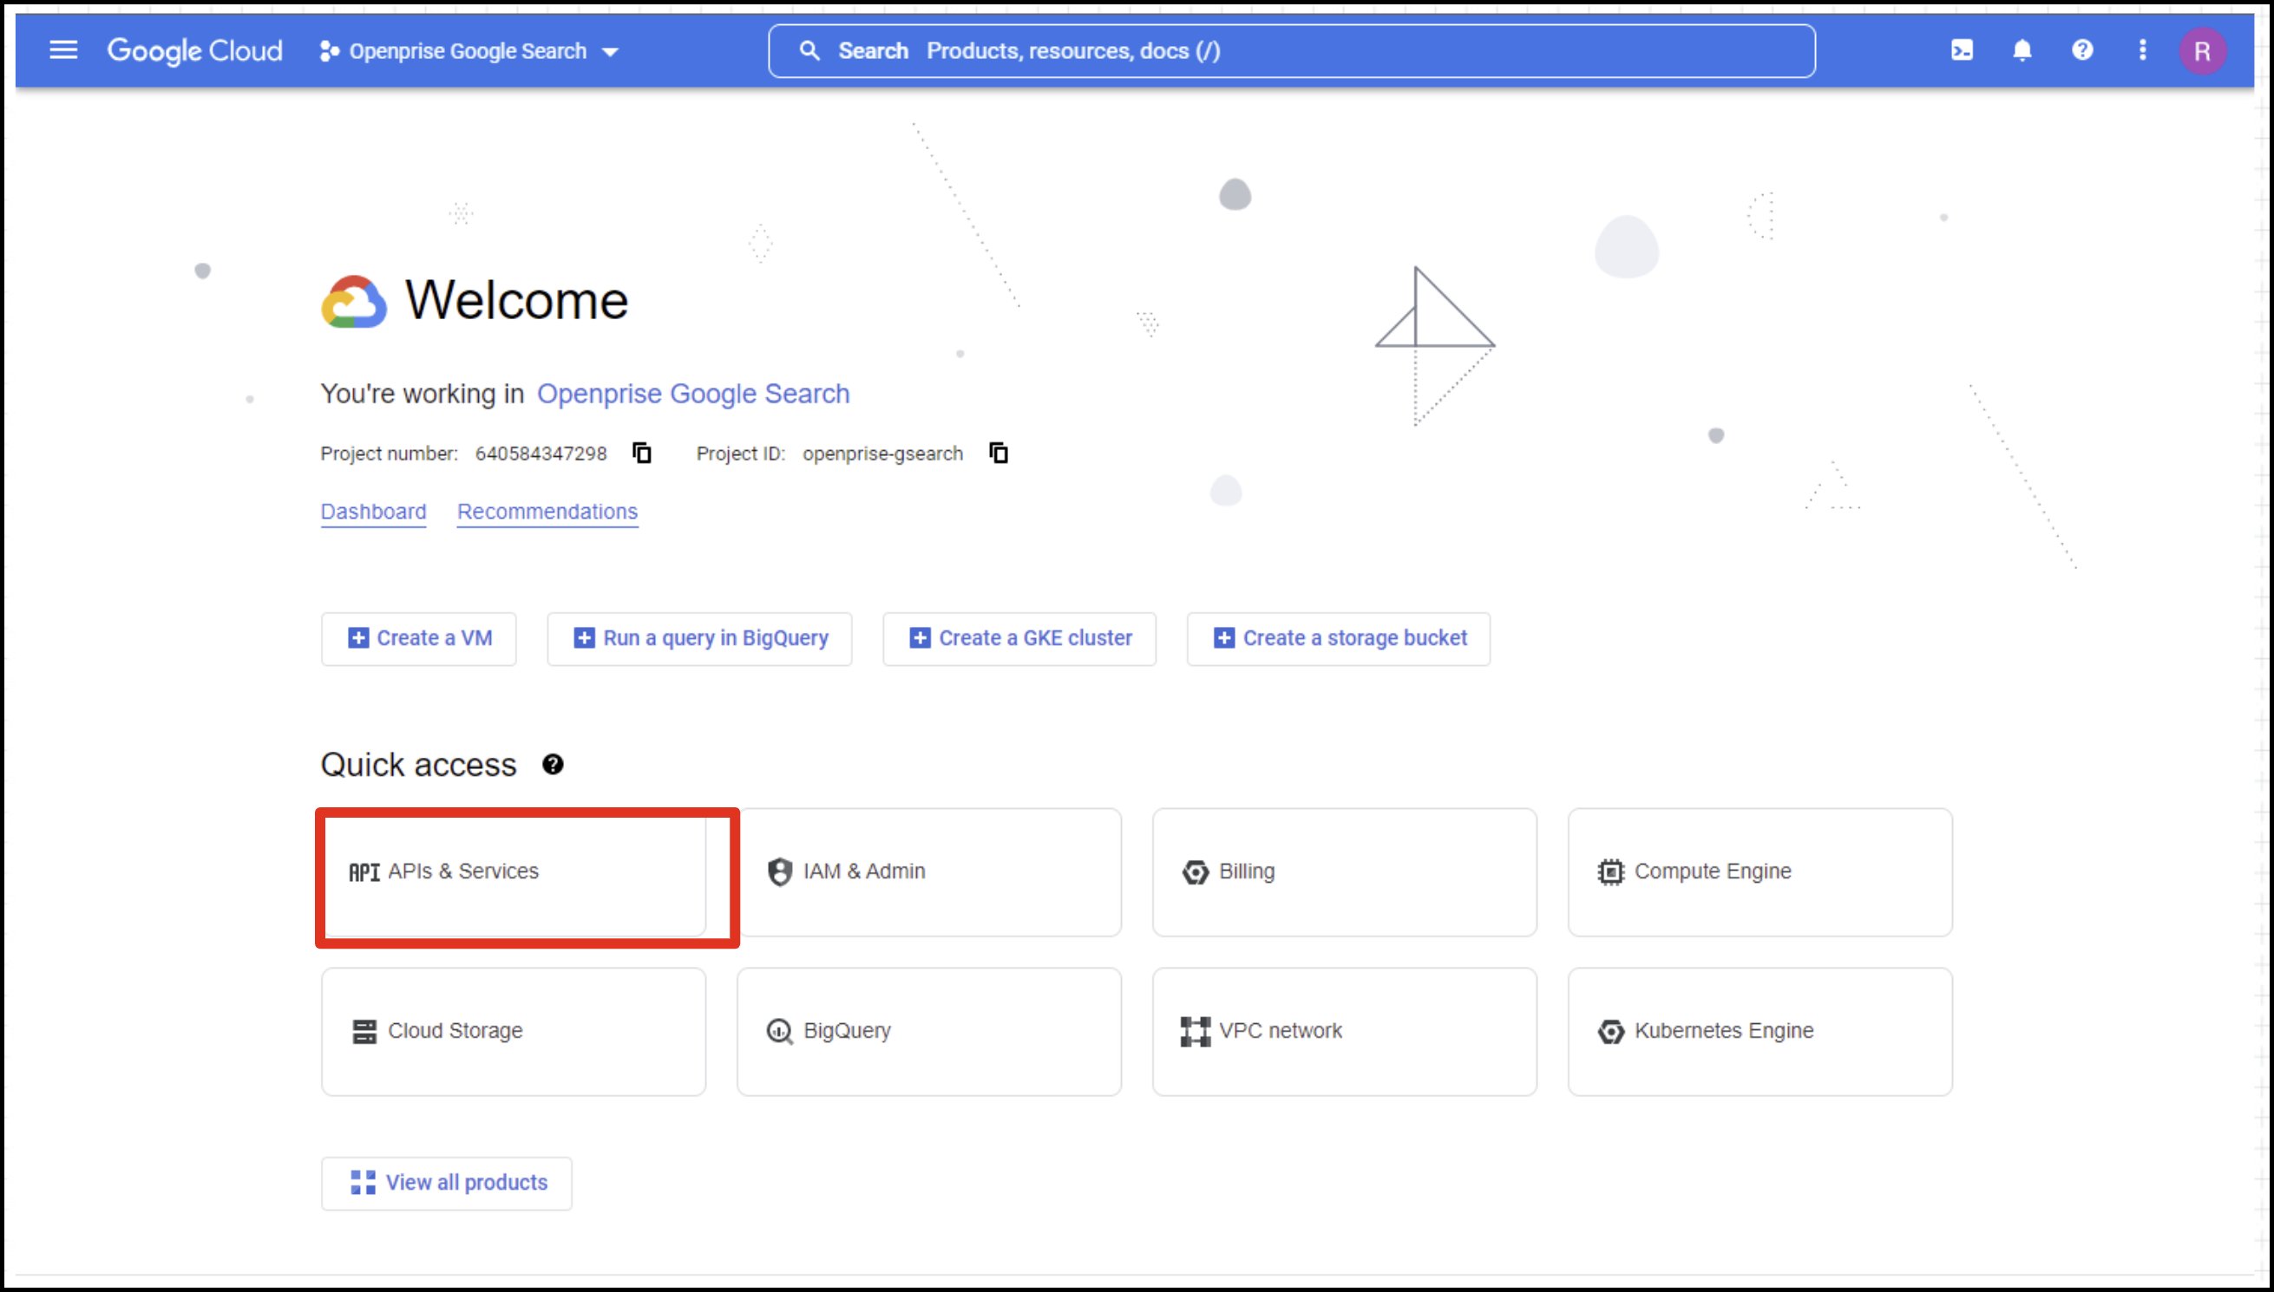Click the Quick access help icon

point(553,764)
